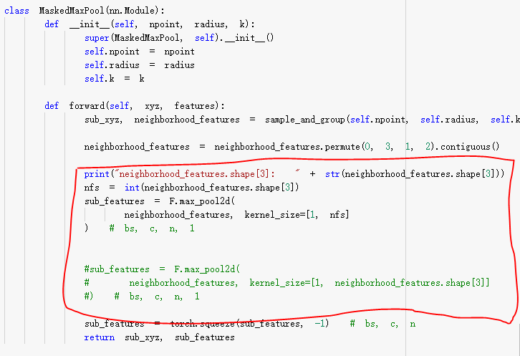Click the 'torch.squeeze' call line
Viewport: 520px width, 356px height.
[206, 324]
